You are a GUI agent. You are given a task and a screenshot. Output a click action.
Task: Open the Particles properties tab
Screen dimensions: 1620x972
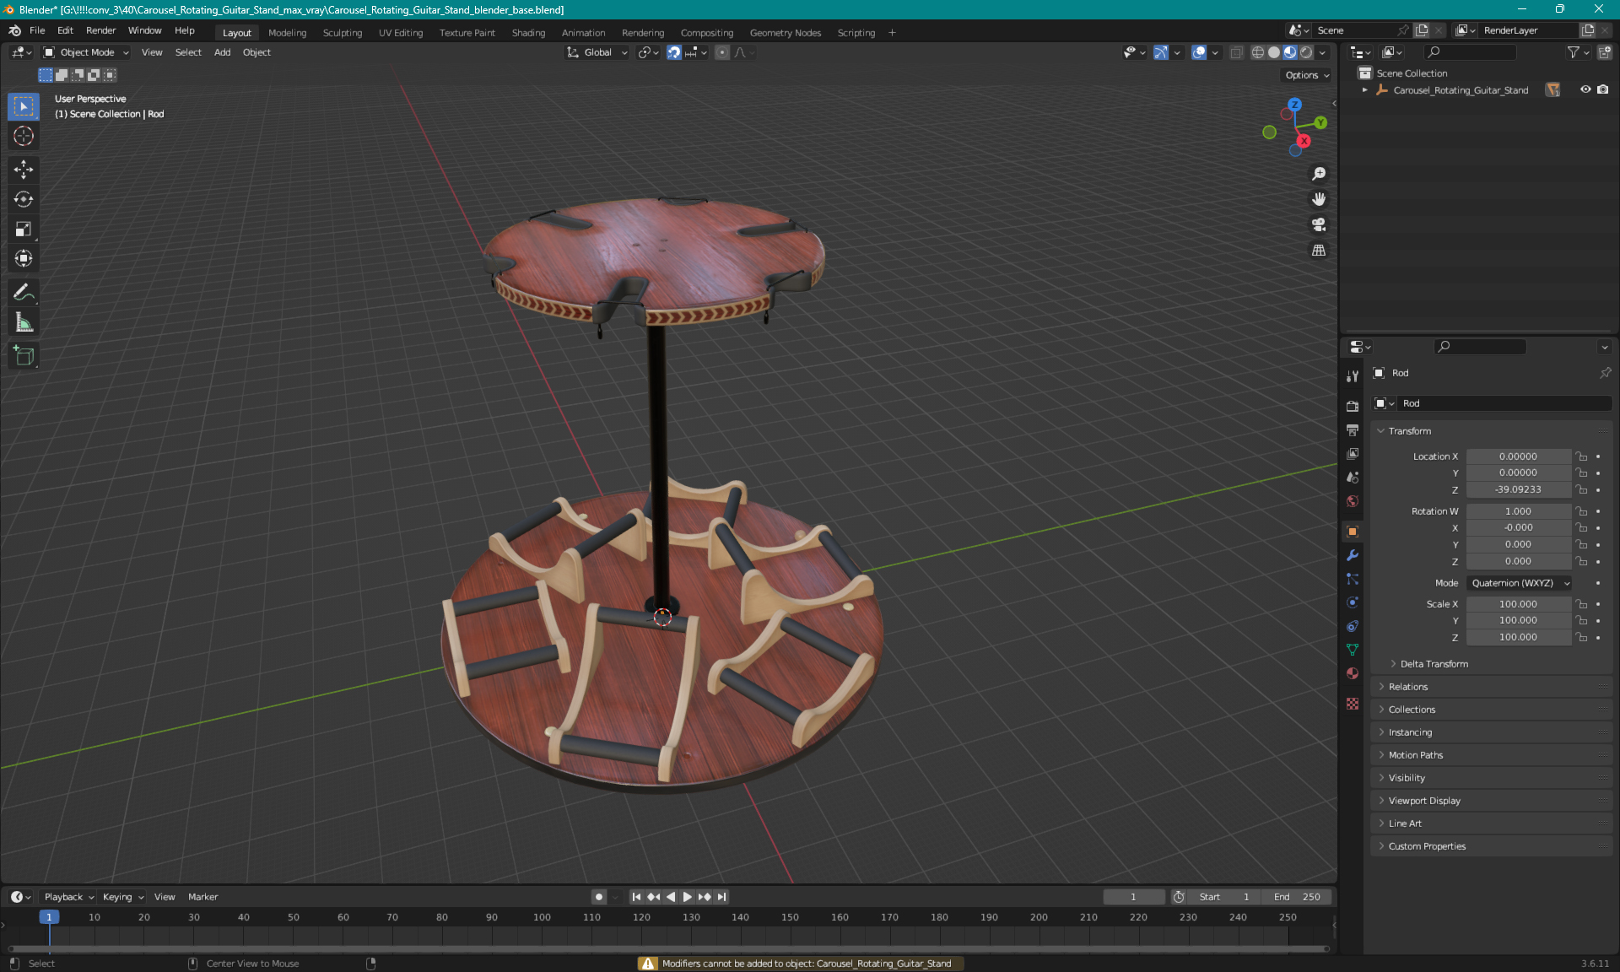coord(1353,579)
